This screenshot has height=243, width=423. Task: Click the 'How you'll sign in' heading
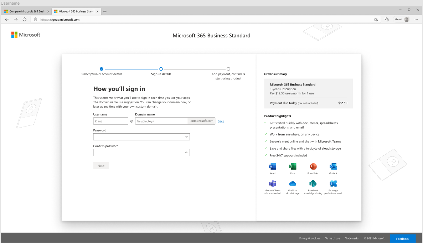[119, 89]
